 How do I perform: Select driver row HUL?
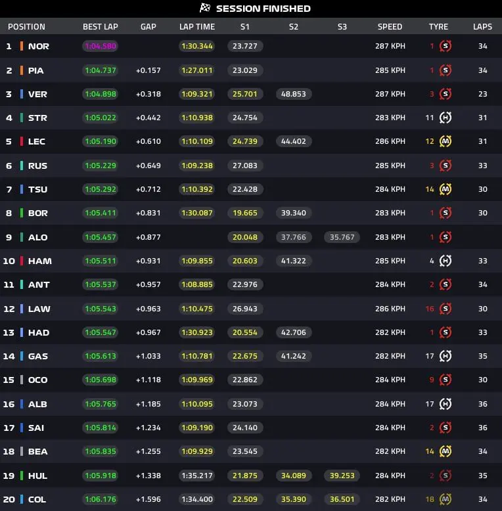(251, 476)
